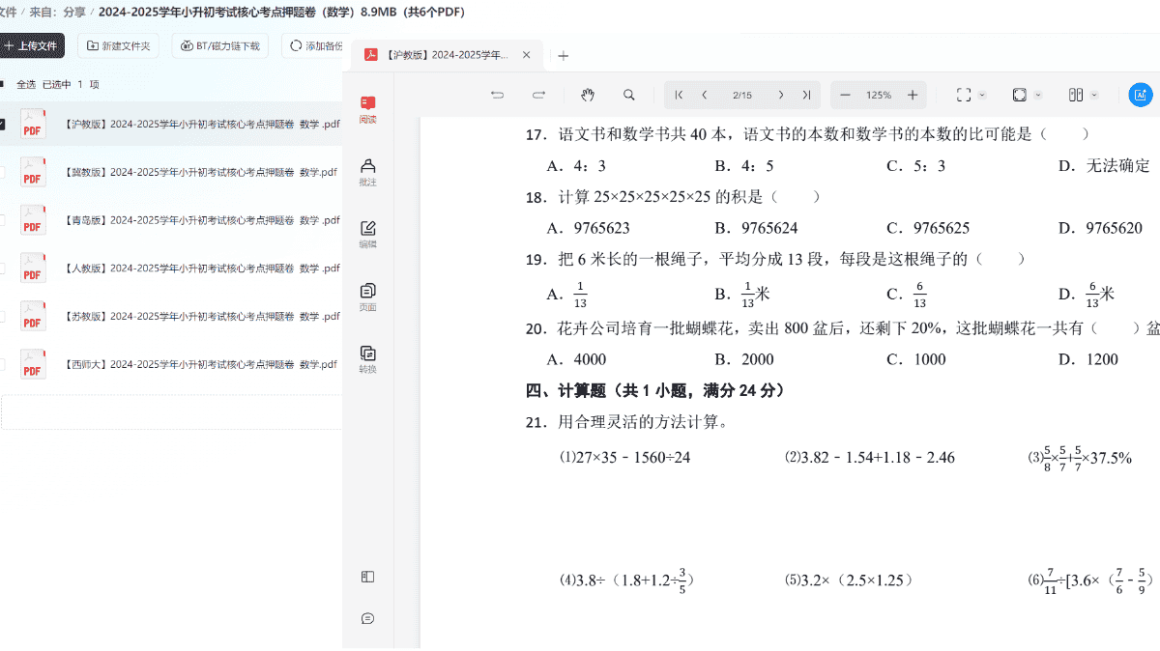Click the undo arrow in PDF toolbar

click(497, 95)
